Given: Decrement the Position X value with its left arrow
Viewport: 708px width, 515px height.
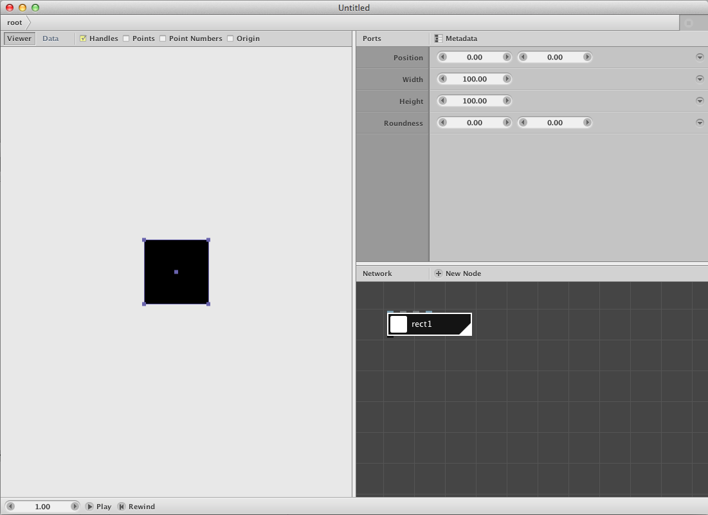Looking at the screenshot, I should (442, 57).
